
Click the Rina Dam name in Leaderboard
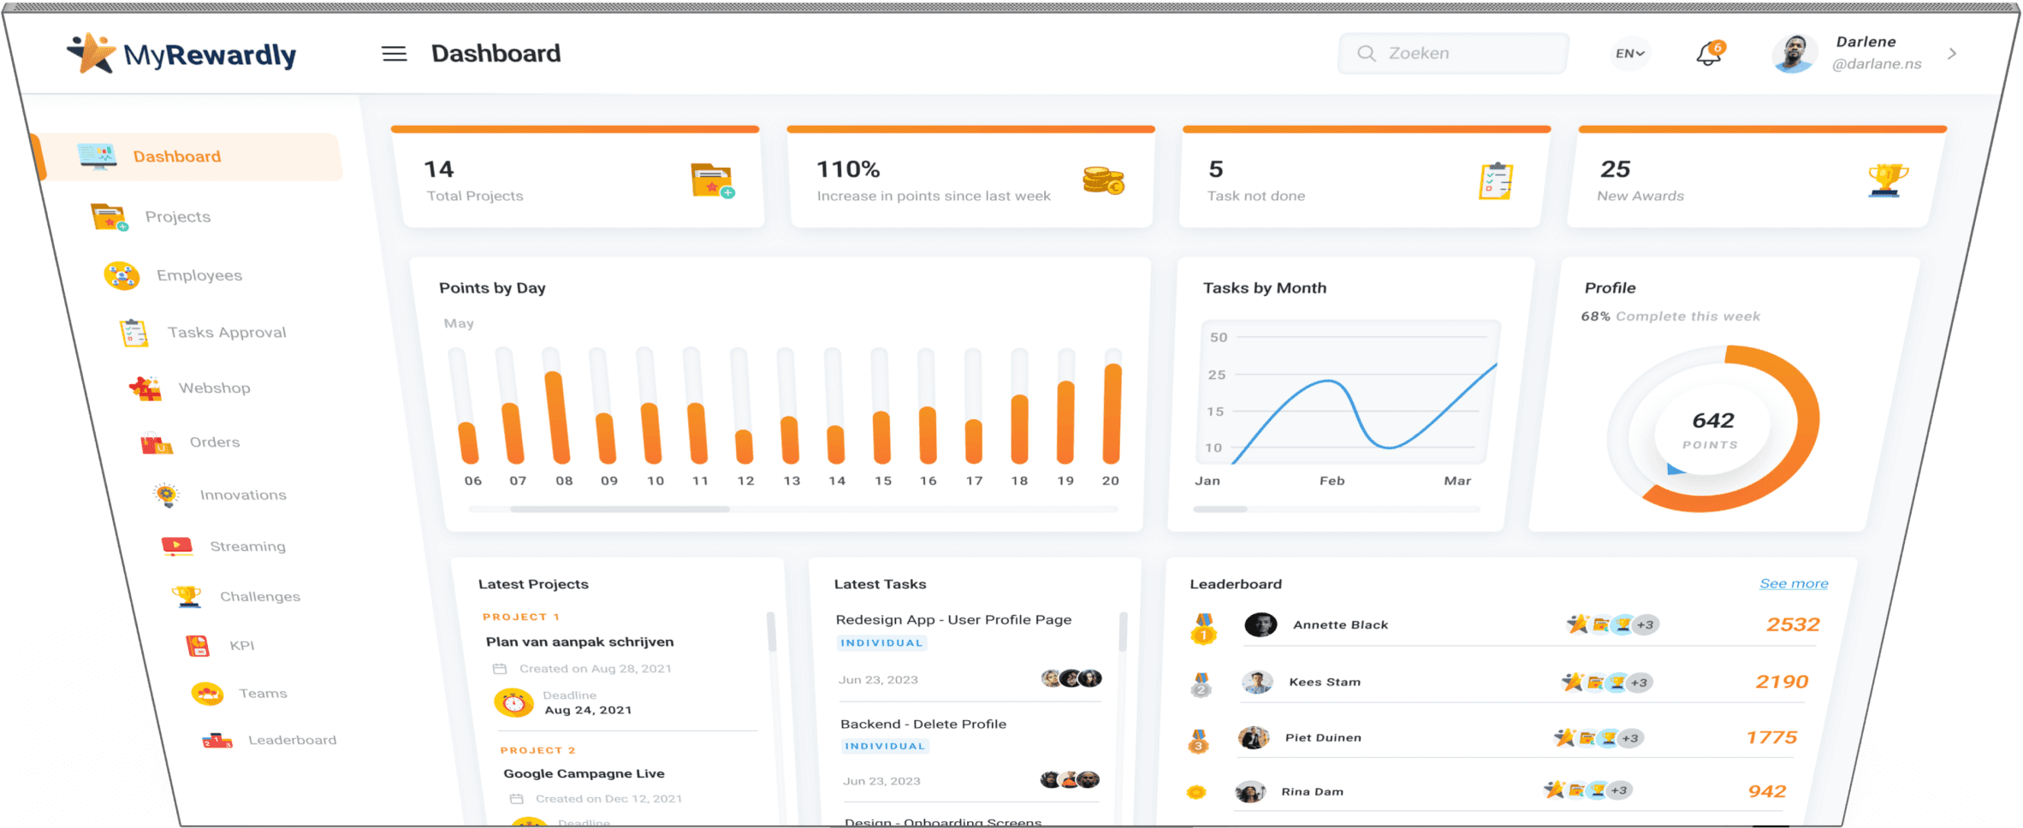click(x=1312, y=791)
